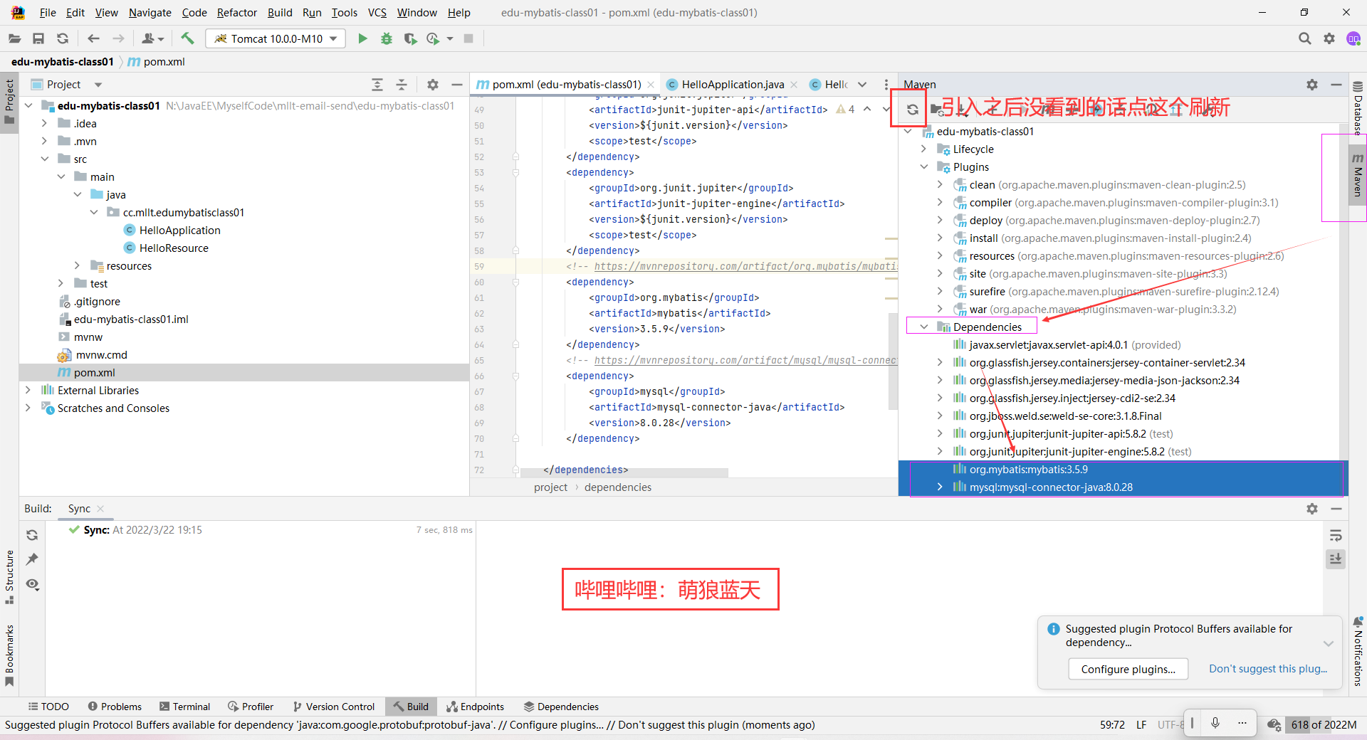The height and width of the screenshot is (740, 1367).
Task: Close the Sync build tab
Action: 100,509
